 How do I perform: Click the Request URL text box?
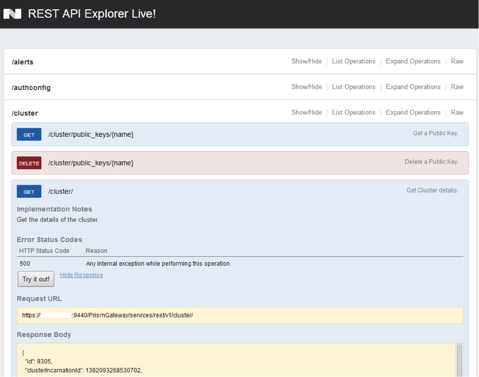pos(240,315)
